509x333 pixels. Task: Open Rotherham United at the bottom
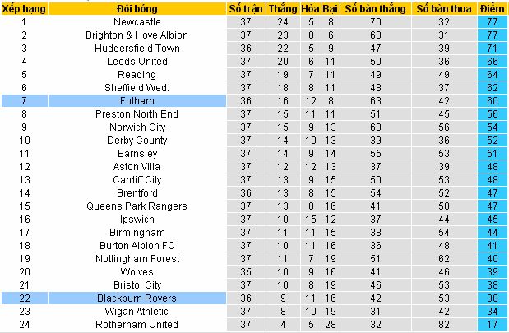tap(137, 325)
